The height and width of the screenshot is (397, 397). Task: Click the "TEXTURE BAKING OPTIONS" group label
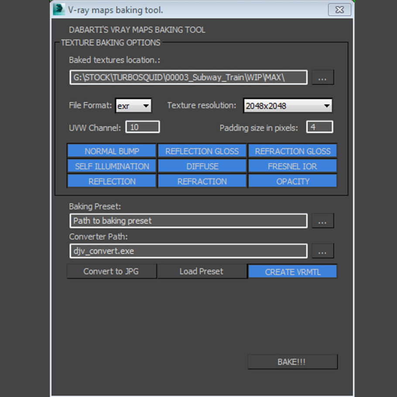coord(111,43)
